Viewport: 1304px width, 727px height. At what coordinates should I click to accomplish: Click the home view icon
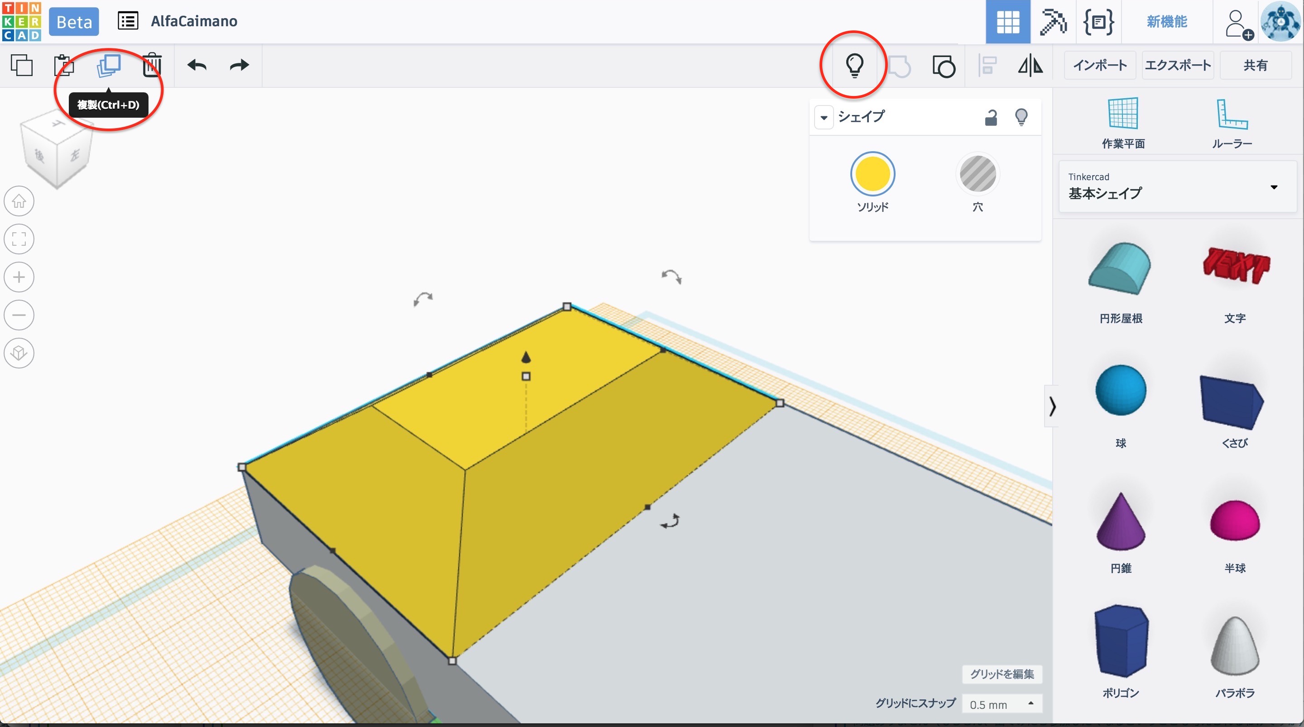tap(19, 201)
